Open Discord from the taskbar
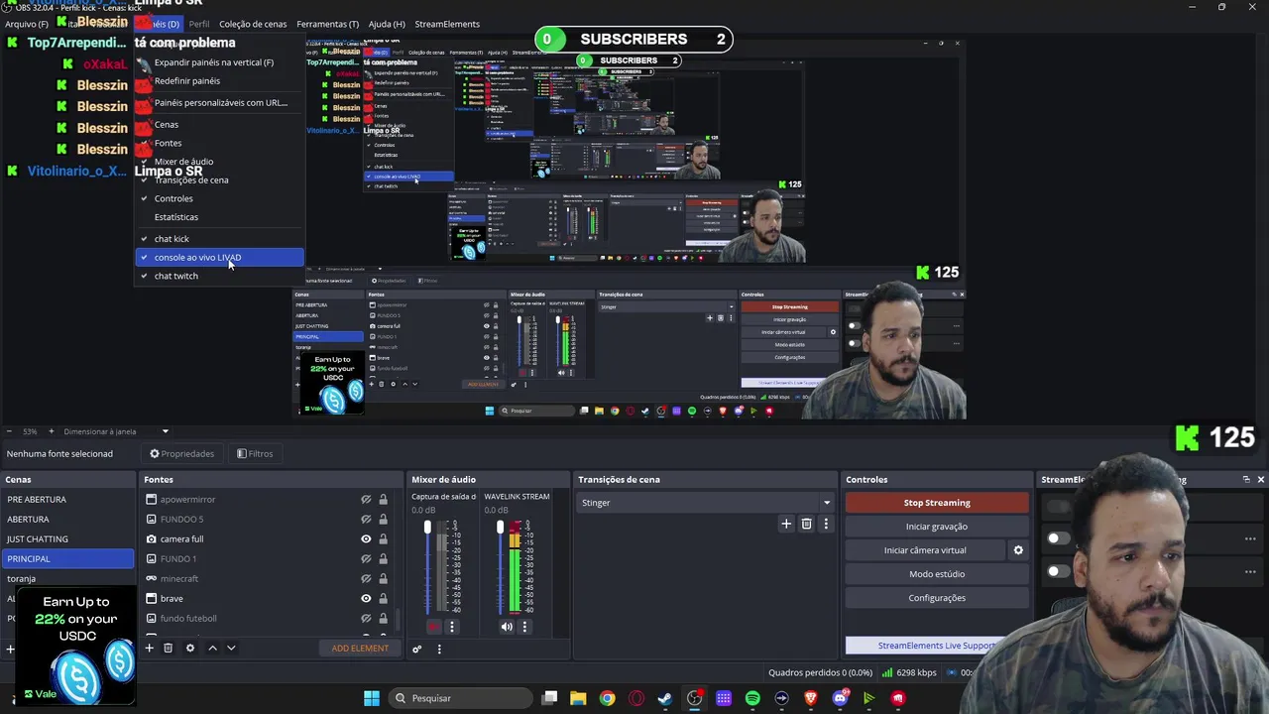Screen dimensions: 1269x714 click(x=840, y=698)
